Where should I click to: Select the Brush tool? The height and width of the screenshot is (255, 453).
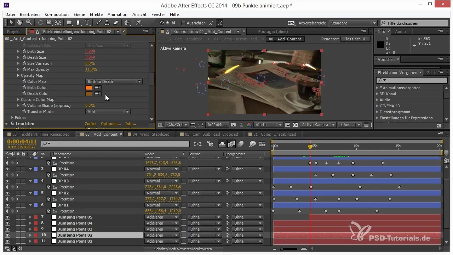(99, 23)
